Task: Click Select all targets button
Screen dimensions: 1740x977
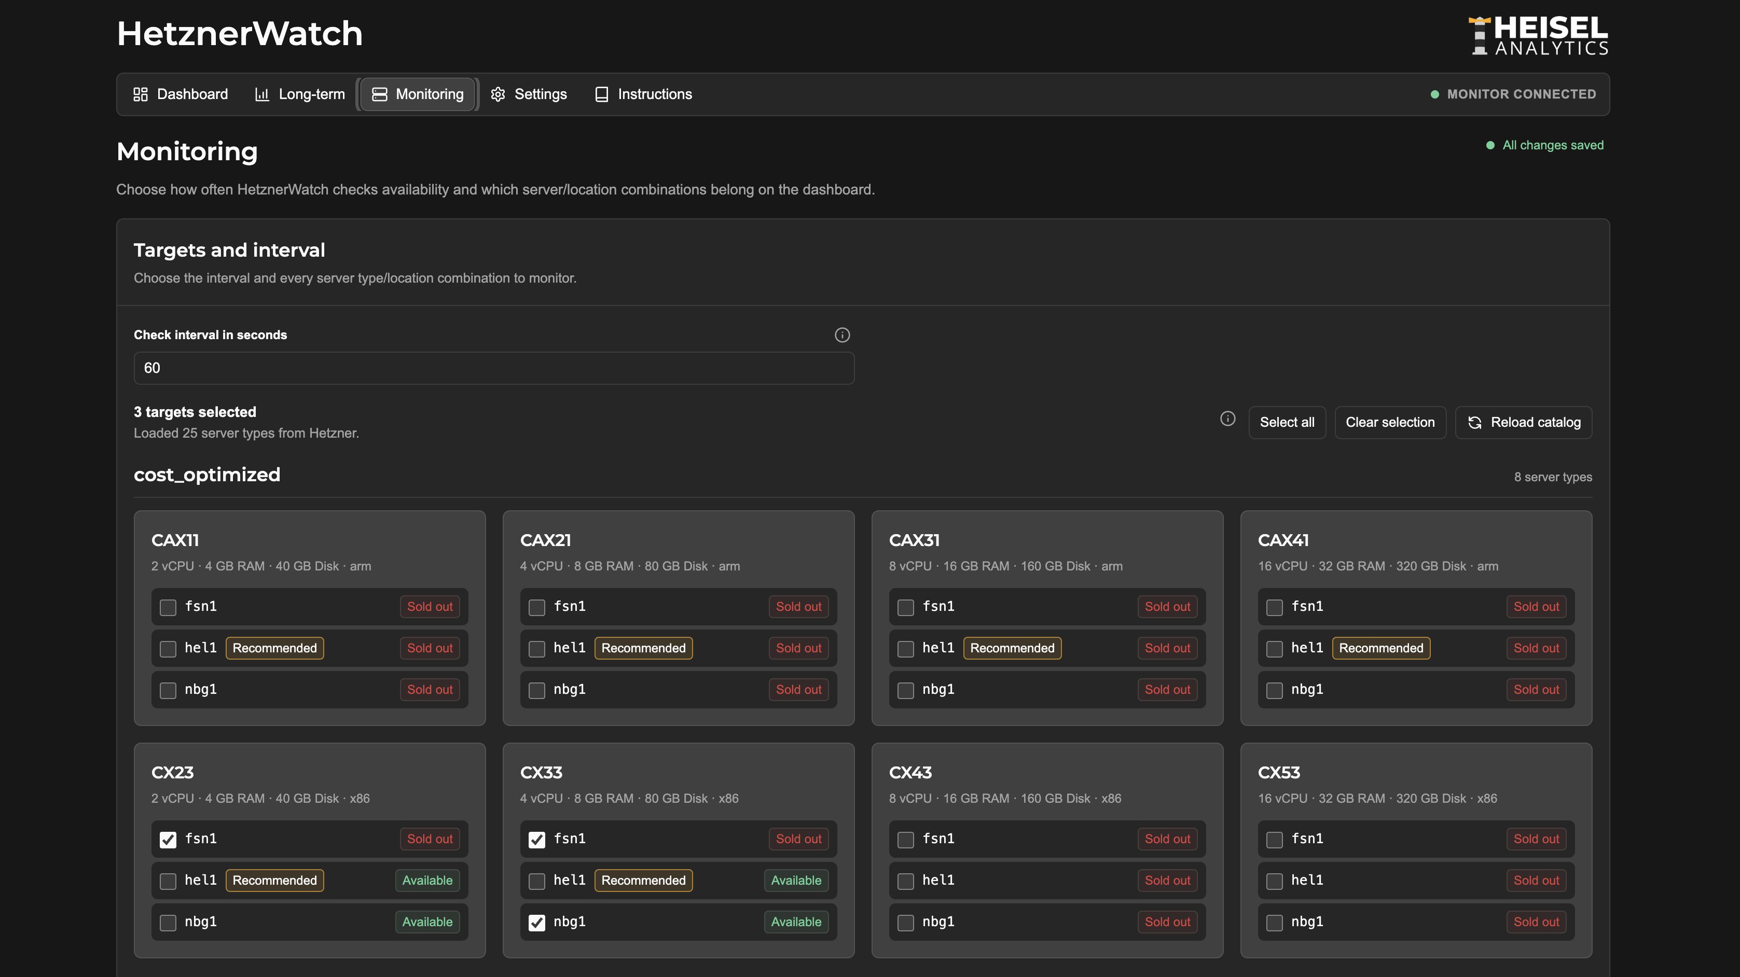Action: coord(1287,423)
